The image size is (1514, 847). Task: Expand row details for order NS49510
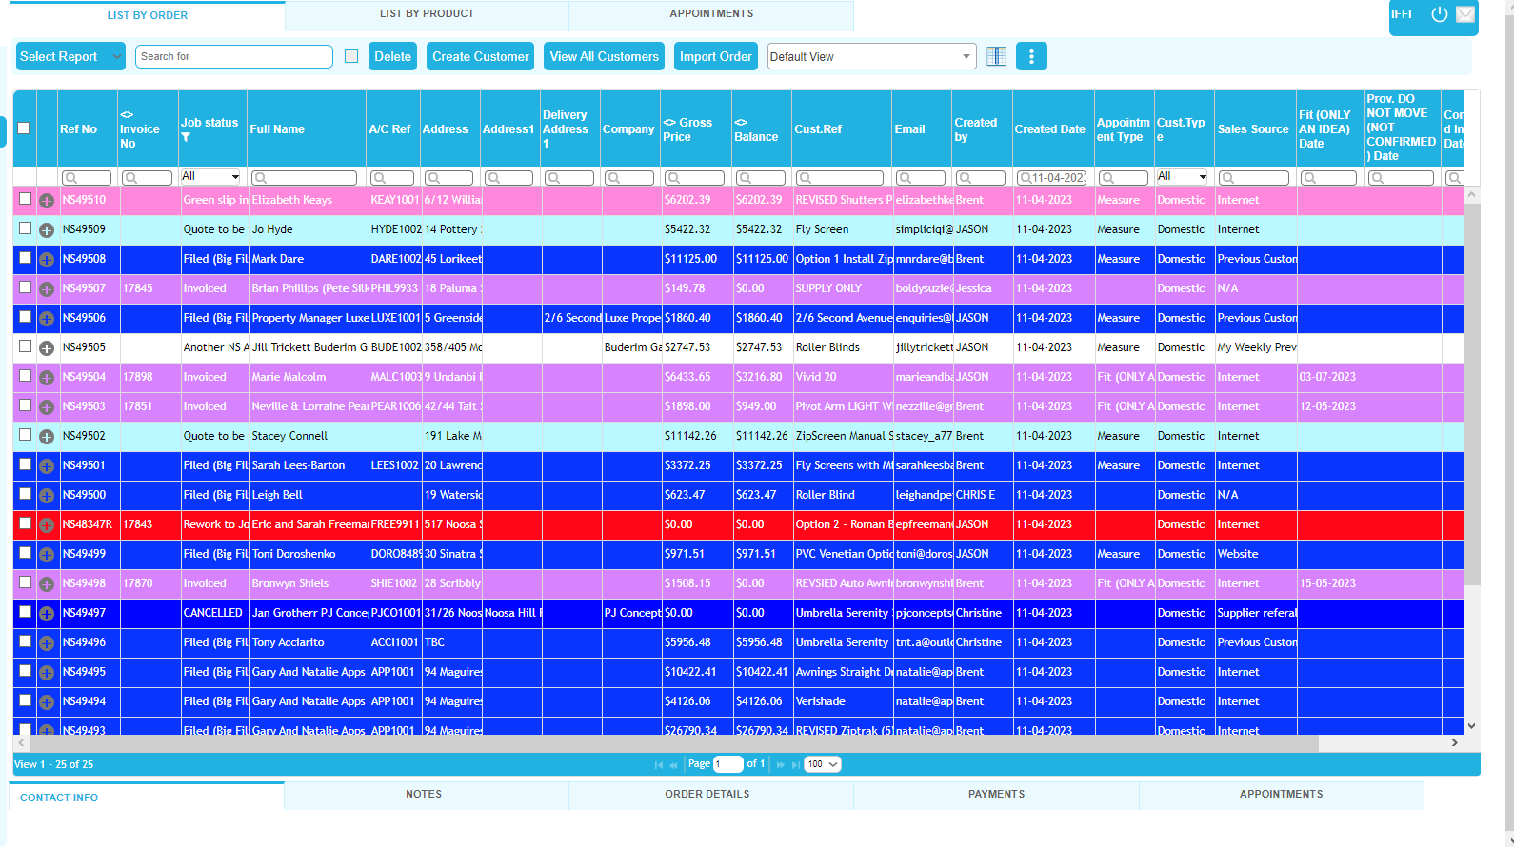coord(46,201)
